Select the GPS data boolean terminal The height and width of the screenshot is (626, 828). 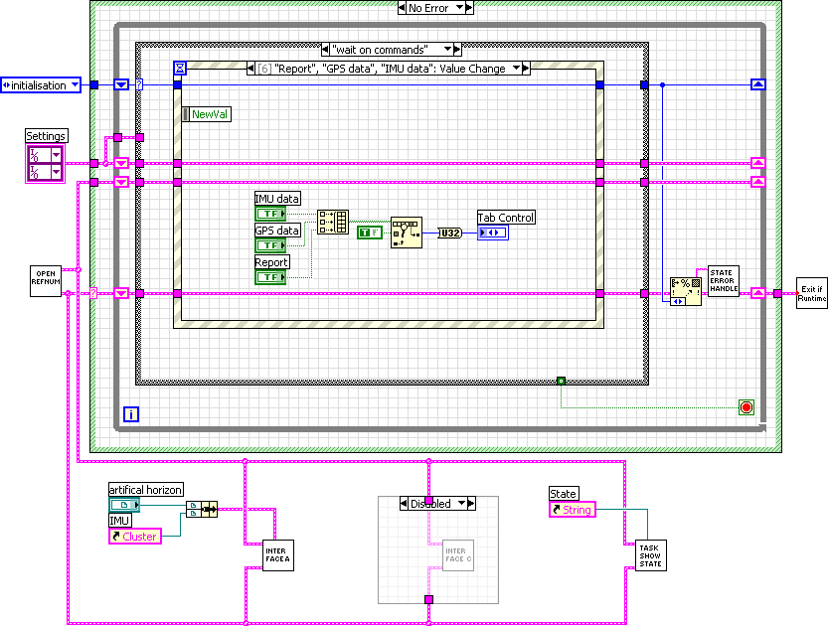tap(270, 244)
